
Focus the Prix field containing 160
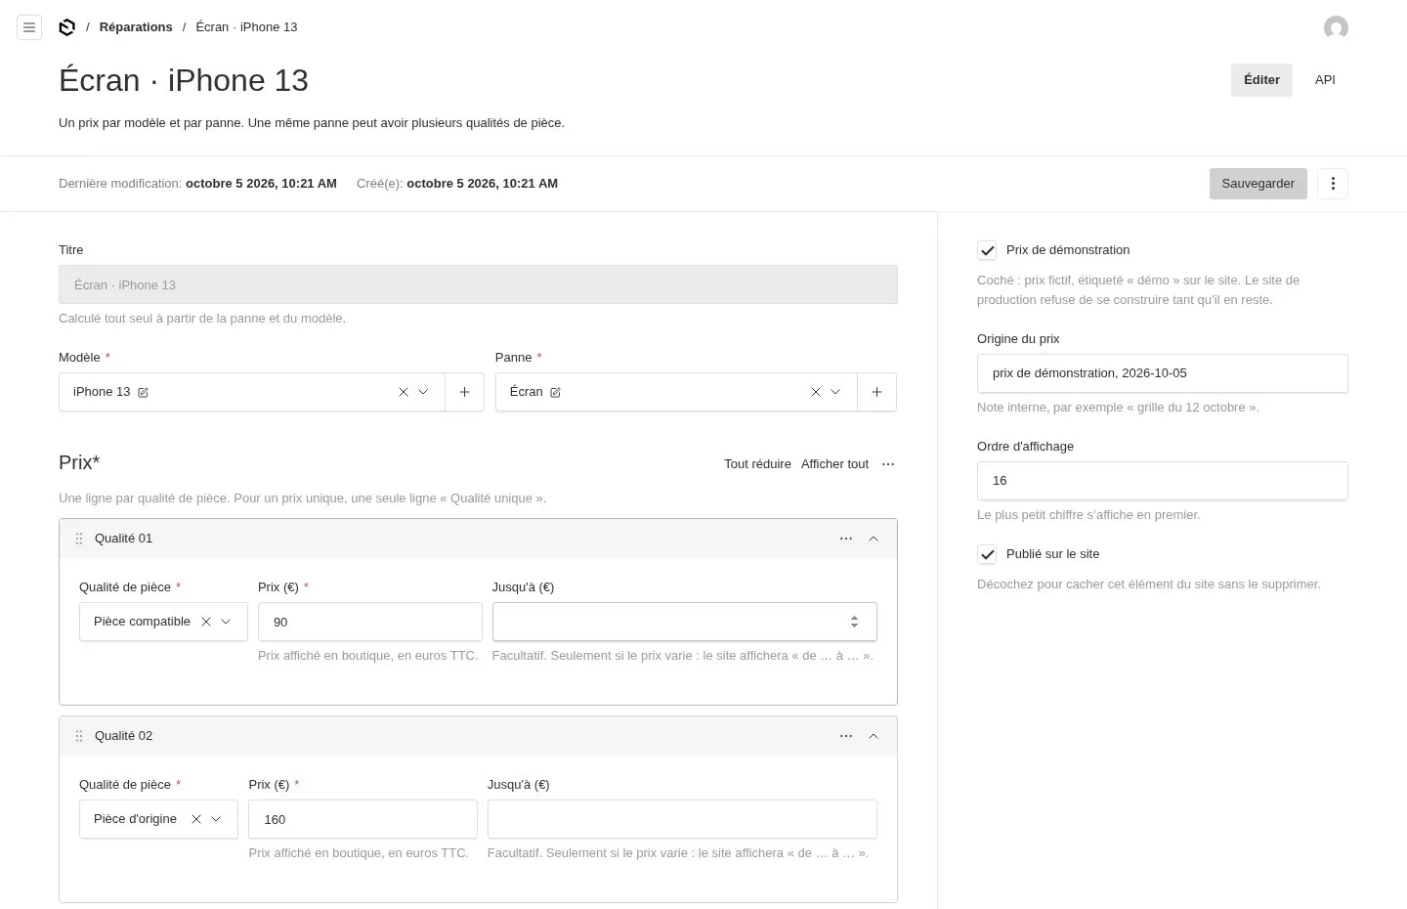pyautogui.click(x=362, y=819)
